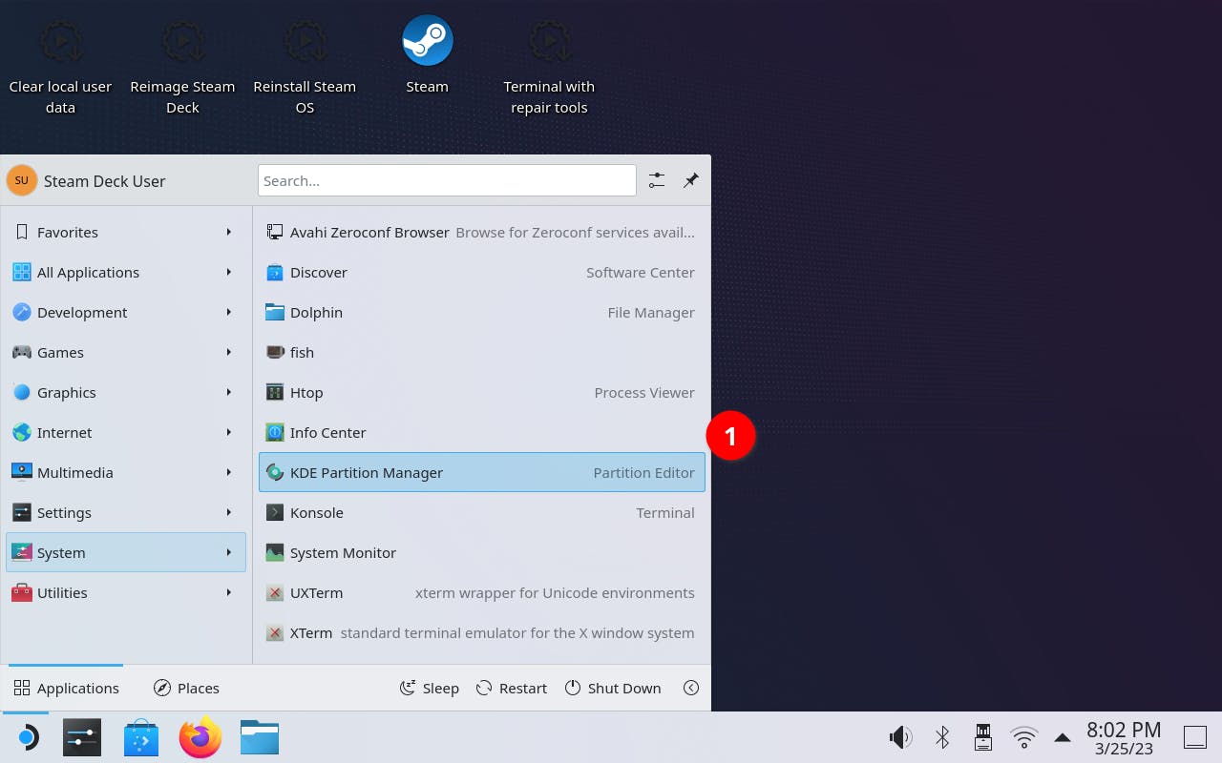This screenshot has height=763, width=1222.
Task: Open Firefox from the taskbar
Action: pyautogui.click(x=200, y=737)
